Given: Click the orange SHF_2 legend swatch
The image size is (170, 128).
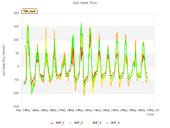Looking at the screenshot, I should 70,123.
